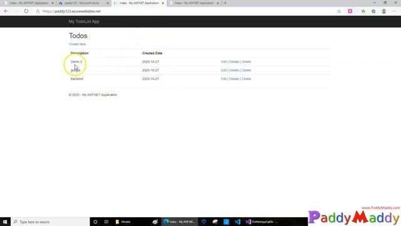Image resolution: width=401 pixels, height=226 pixels.
Task: Edit the google todo
Action: (224, 70)
